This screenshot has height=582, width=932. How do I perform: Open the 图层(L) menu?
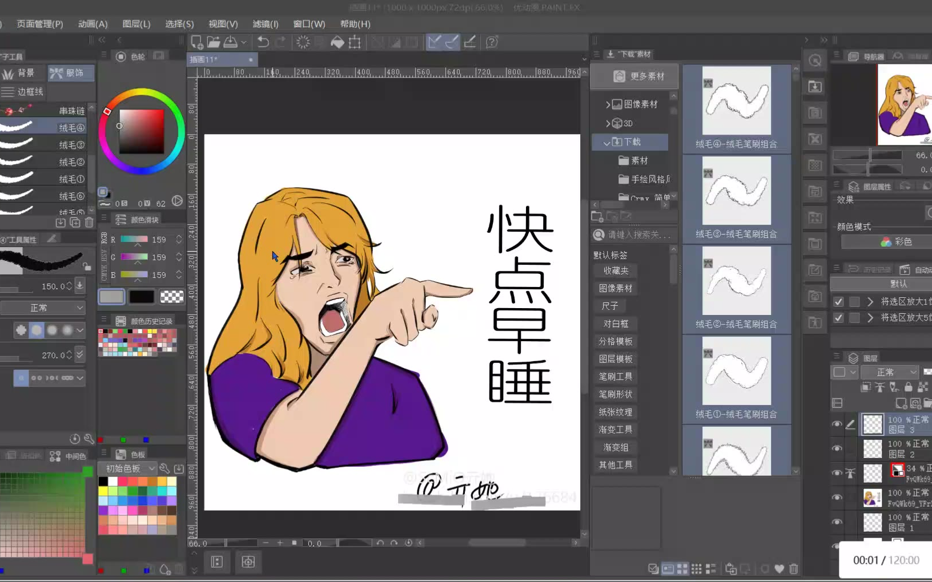(136, 24)
